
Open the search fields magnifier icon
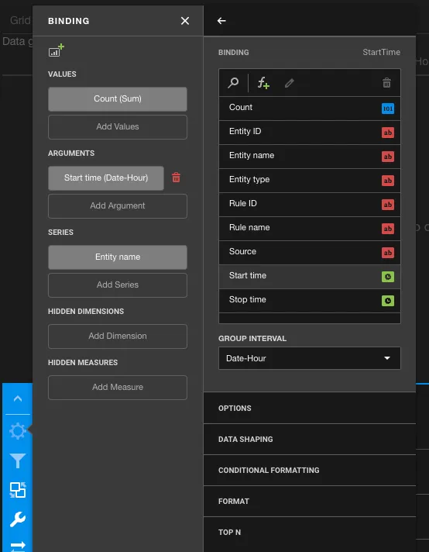pos(233,83)
